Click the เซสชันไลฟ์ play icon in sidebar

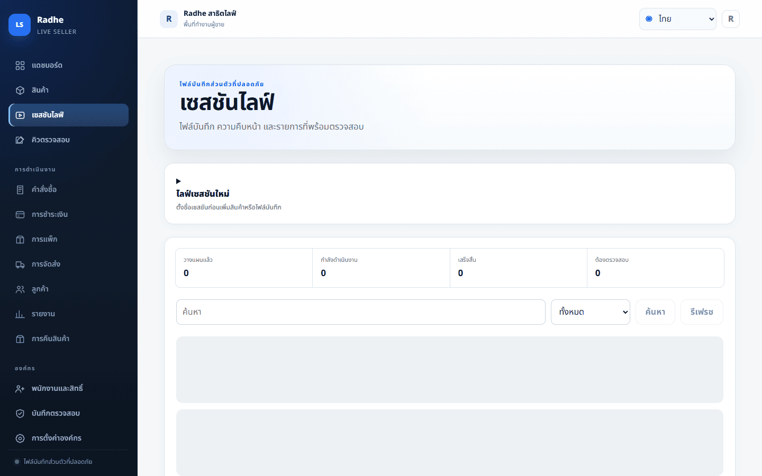pyautogui.click(x=20, y=115)
